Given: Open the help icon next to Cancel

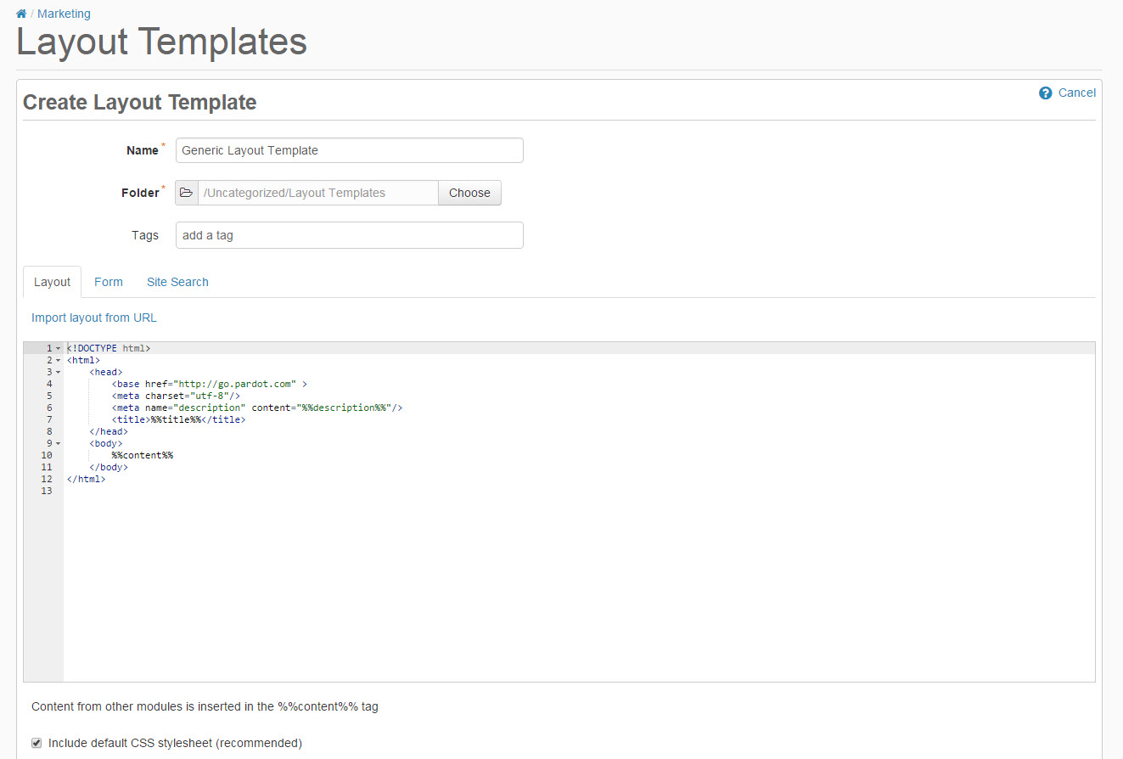Looking at the screenshot, I should (1045, 93).
